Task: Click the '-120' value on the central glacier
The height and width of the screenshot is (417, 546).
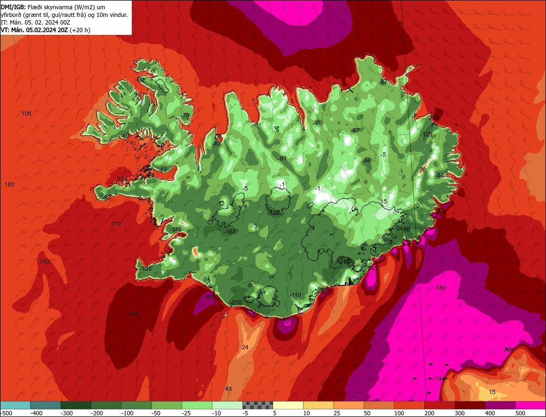Action: click(274, 213)
